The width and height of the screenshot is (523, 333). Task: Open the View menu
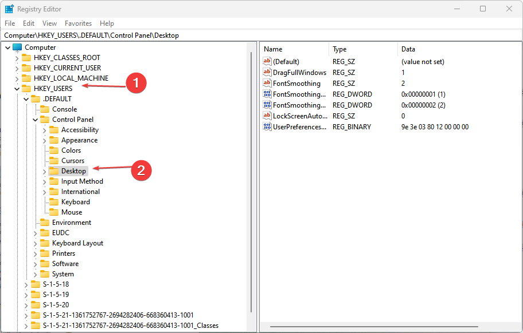49,23
